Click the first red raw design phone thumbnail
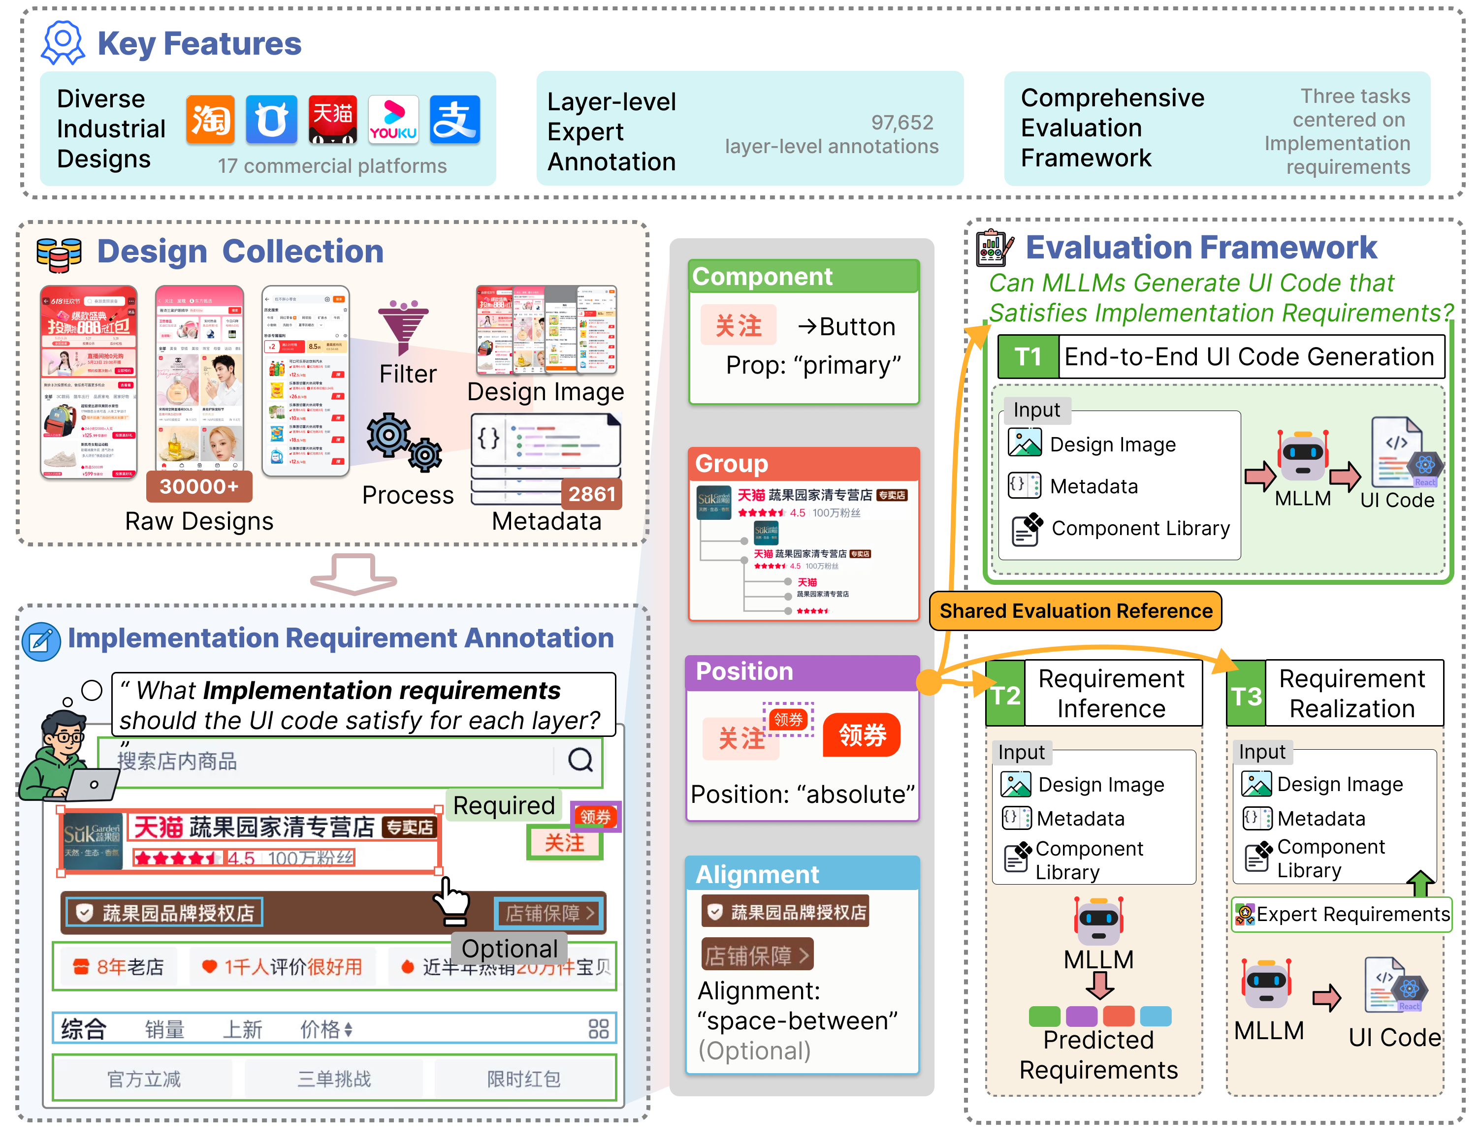 [x=89, y=383]
